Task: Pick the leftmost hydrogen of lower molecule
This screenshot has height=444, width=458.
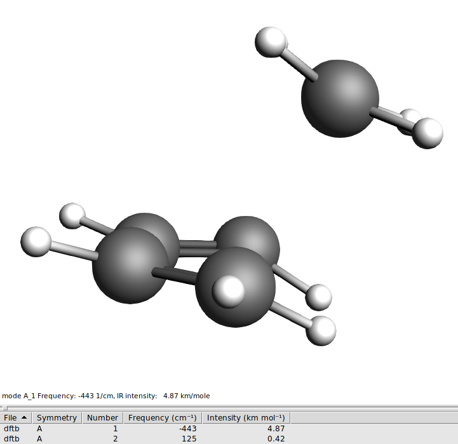Action: click(x=36, y=242)
